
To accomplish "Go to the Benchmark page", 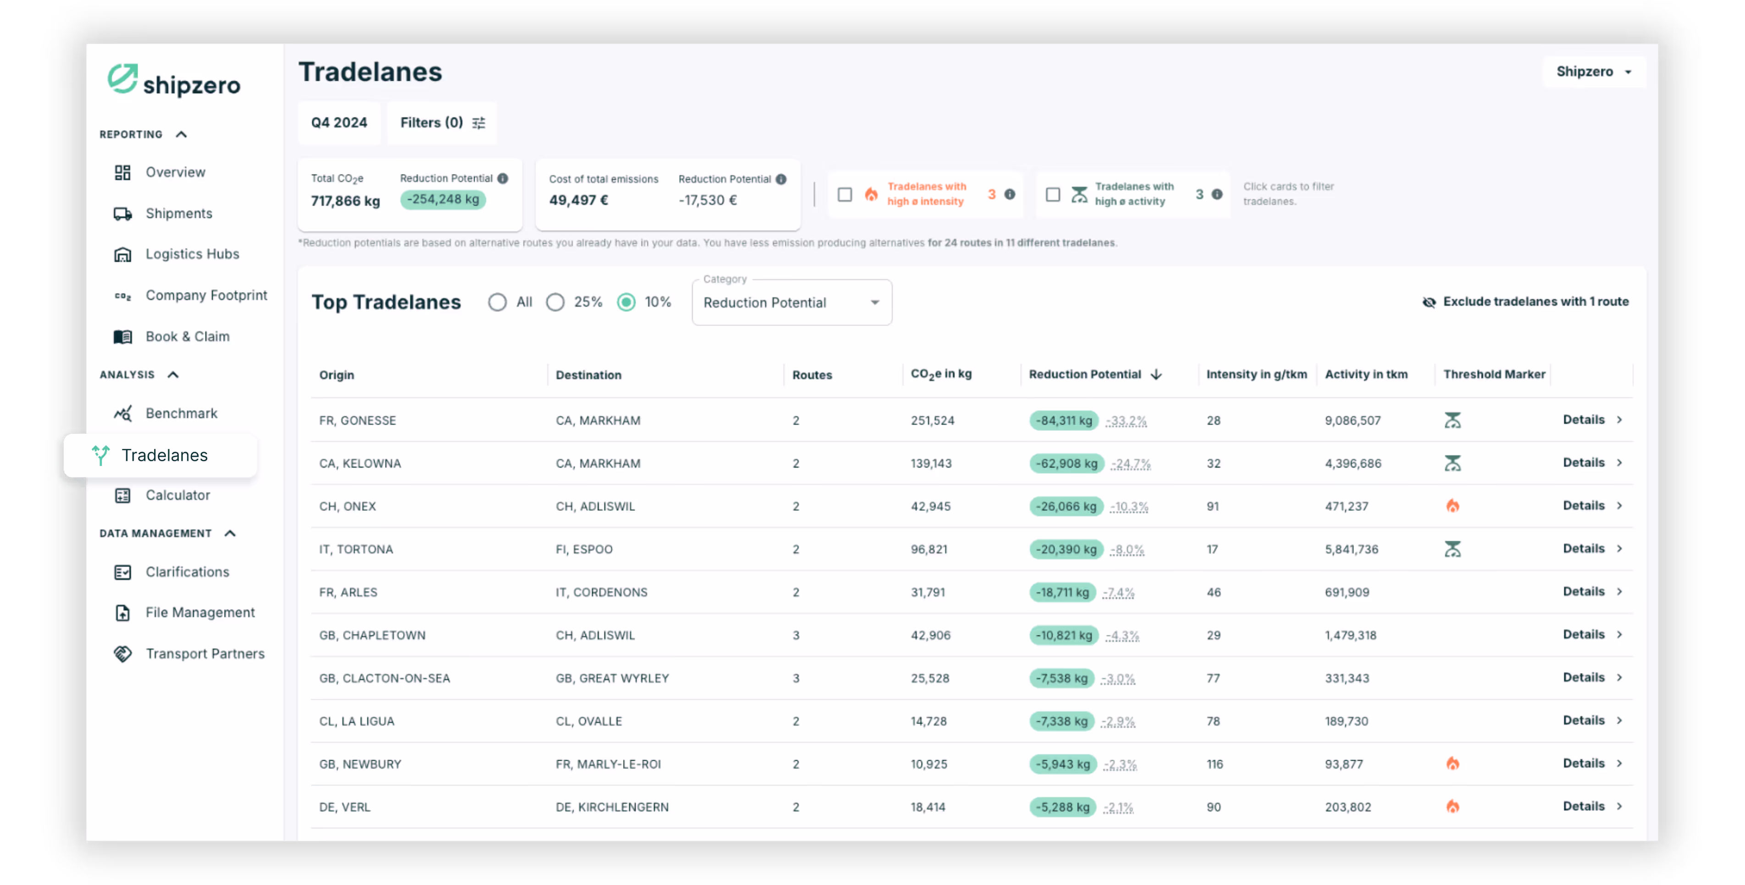I will 181,413.
